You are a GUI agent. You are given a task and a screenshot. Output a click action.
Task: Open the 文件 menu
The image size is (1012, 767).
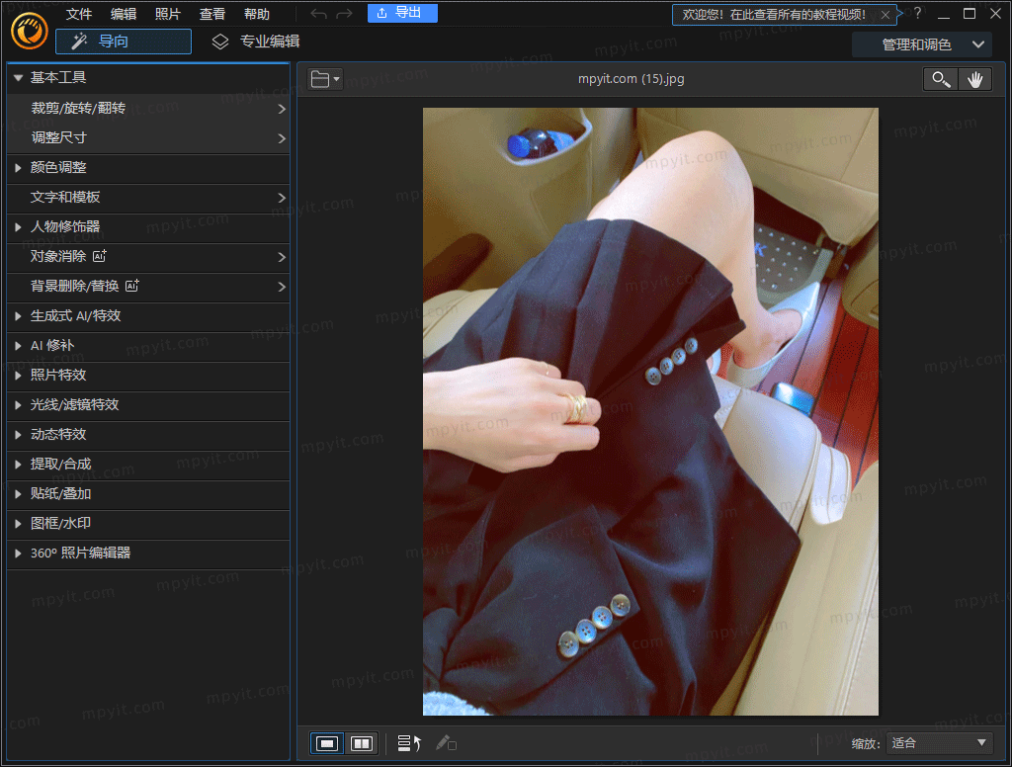[79, 14]
